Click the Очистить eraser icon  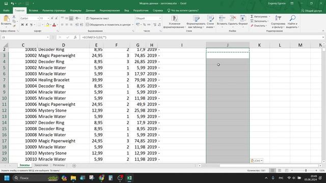[252, 26]
